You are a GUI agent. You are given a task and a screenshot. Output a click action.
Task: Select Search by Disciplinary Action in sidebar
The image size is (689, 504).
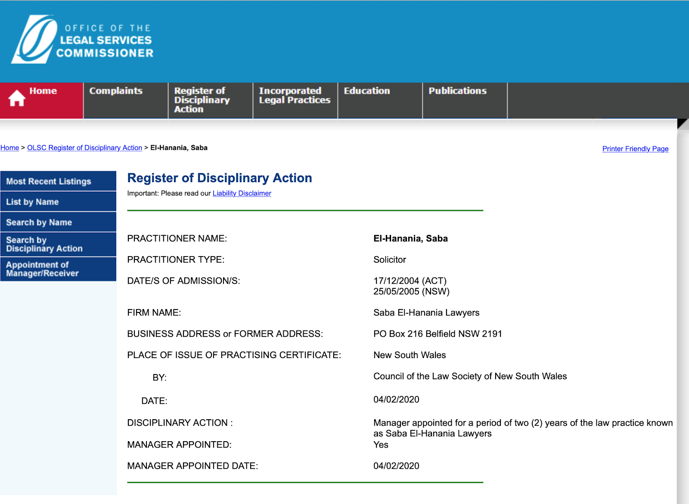tap(58, 244)
